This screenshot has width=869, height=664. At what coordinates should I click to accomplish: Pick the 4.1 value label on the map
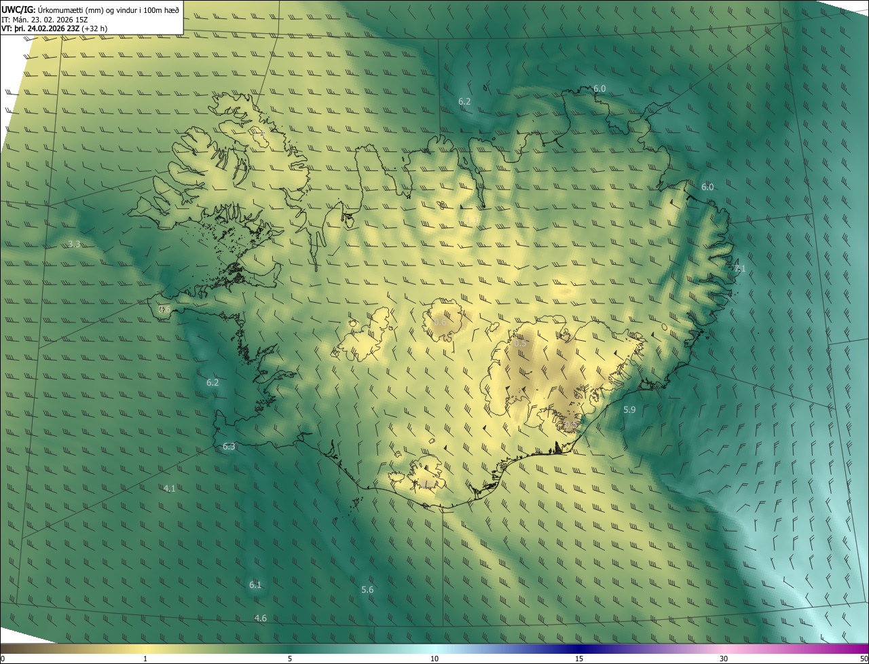(170, 488)
